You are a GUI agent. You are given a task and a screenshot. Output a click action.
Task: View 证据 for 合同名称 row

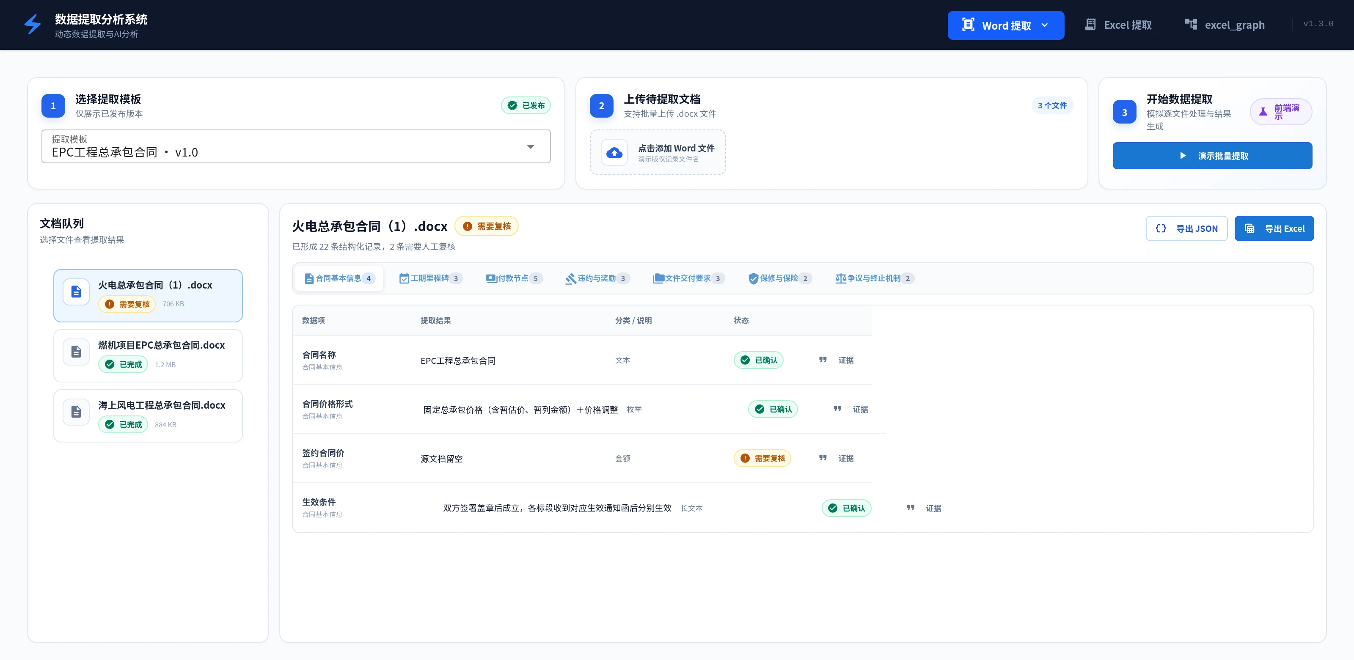click(836, 360)
